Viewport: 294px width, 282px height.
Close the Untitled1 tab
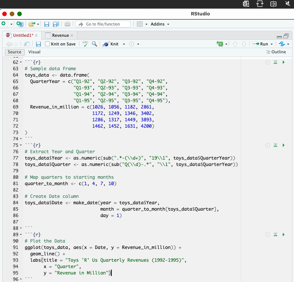coord(36,35)
